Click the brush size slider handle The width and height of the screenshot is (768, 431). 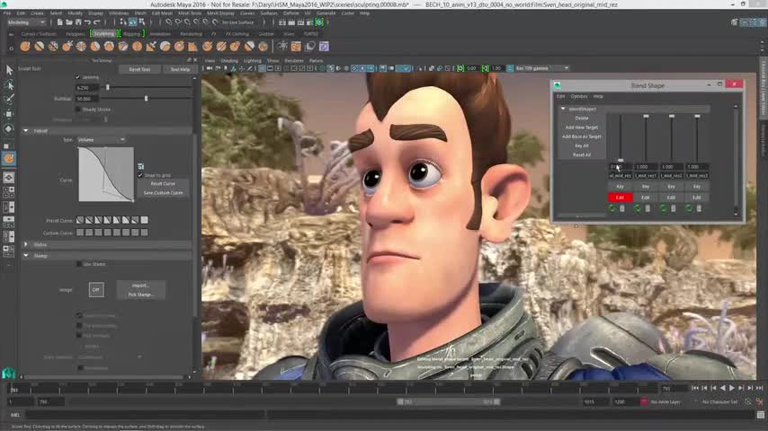click(108, 88)
